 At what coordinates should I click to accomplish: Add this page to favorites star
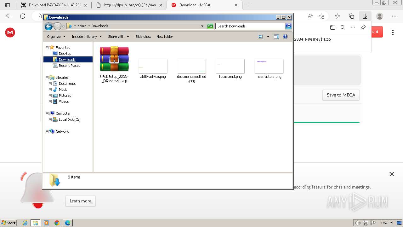coord(321,16)
